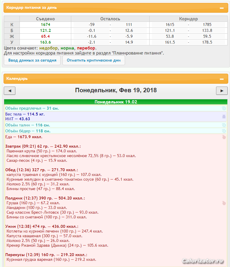This screenshot has height=267, width=230.
Task: Click Масло сливочное крестьянское line
Action: pyautogui.click(x=71, y=156)
